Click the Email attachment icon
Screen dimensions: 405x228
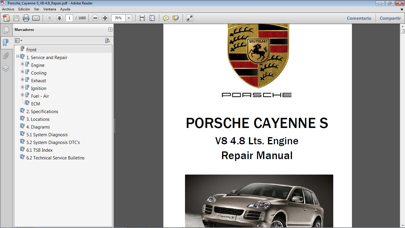pyautogui.click(x=36, y=18)
